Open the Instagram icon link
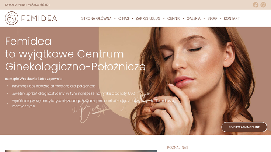271x152 pixels. [x=263, y=5]
